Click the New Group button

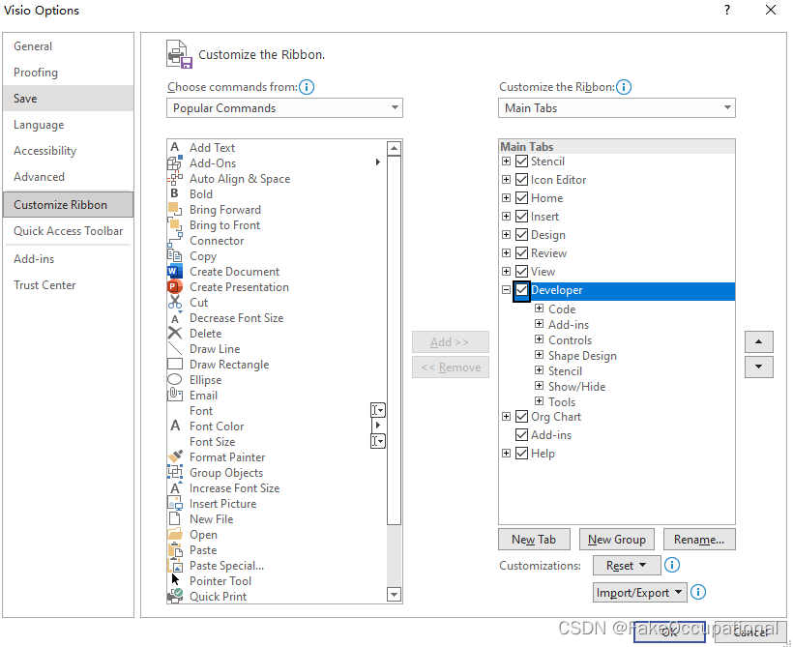click(616, 540)
